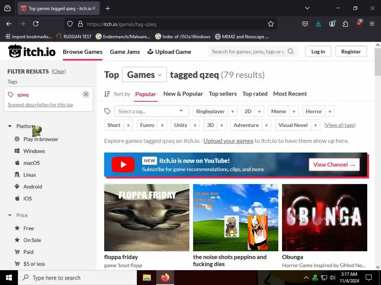The width and height of the screenshot is (381, 285).
Task: Go to Upload Game
Action: (169, 52)
